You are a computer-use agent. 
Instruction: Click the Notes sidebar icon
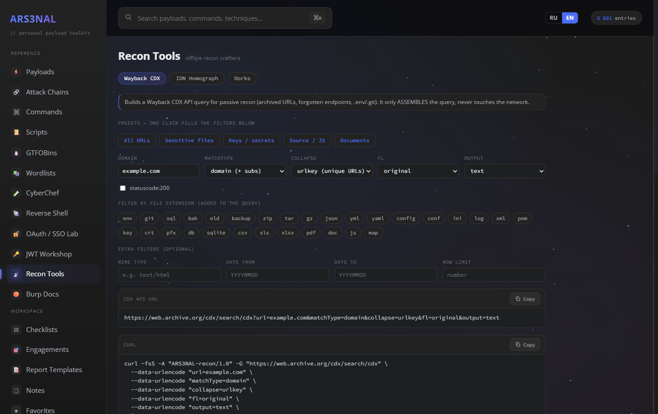[16, 391]
